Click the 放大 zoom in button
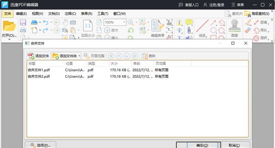 tap(111, 30)
